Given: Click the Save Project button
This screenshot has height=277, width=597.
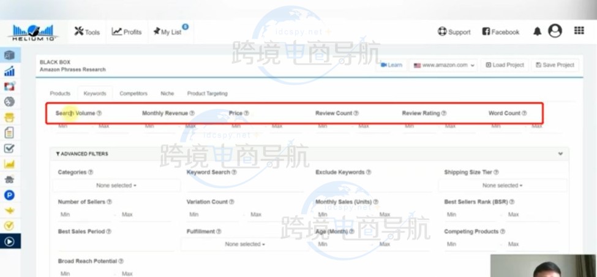Looking at the screenshot, I should pyautogui.click(x=554, y=65).
